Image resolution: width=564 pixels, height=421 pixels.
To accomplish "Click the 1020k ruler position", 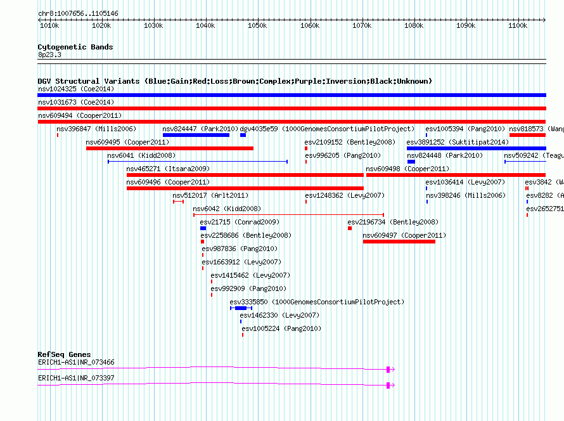I will pos(101,25).
